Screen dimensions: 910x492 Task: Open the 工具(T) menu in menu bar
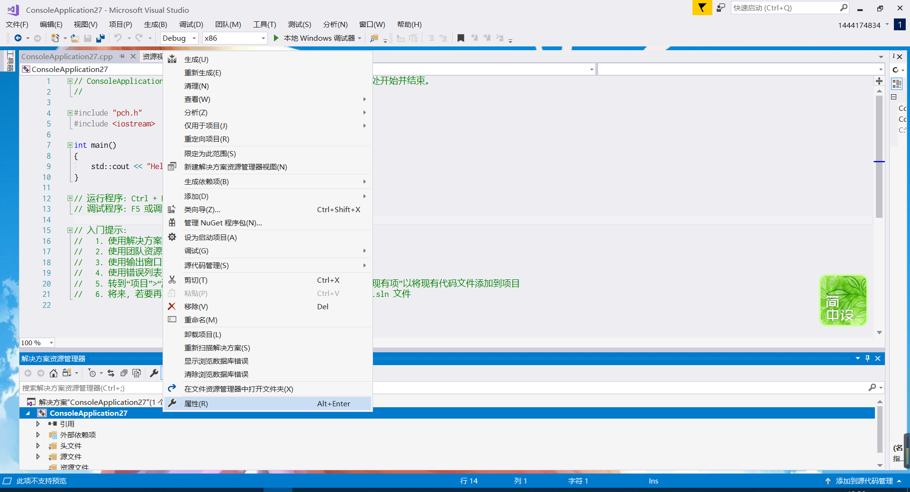click(264, 25)
